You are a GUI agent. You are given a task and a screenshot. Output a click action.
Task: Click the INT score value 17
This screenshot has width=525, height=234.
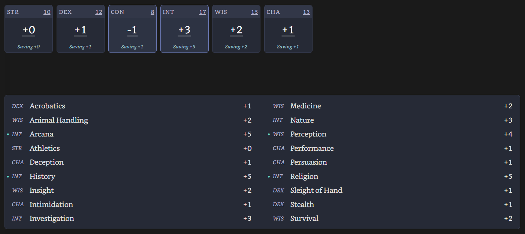tap(202, 12)
